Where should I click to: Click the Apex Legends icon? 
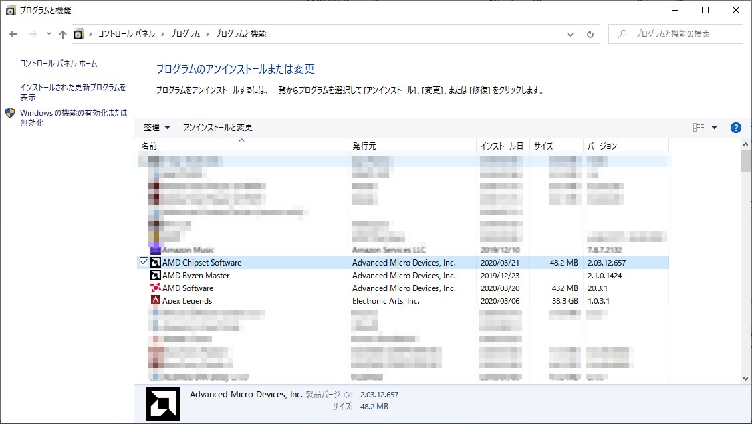pos(155,300)
